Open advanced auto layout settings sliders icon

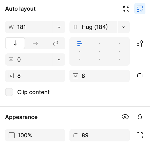(x=140, y=43)
